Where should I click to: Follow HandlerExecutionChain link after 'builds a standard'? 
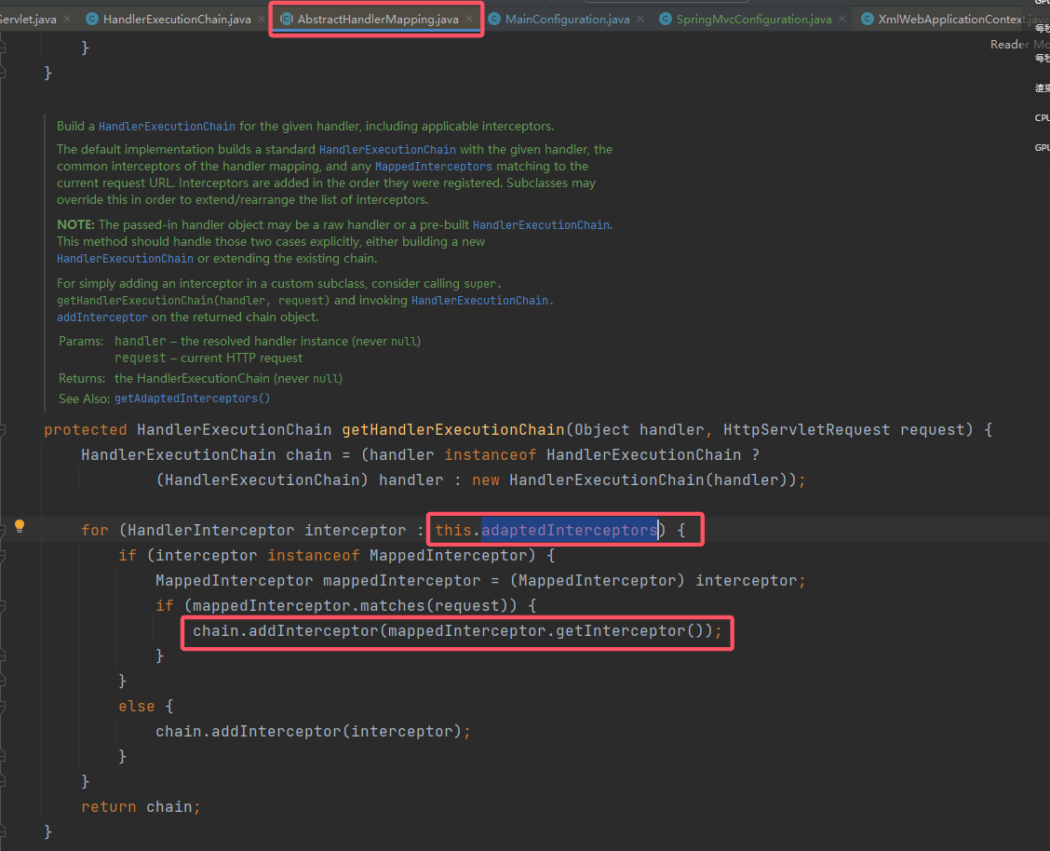tap(387, 150)
